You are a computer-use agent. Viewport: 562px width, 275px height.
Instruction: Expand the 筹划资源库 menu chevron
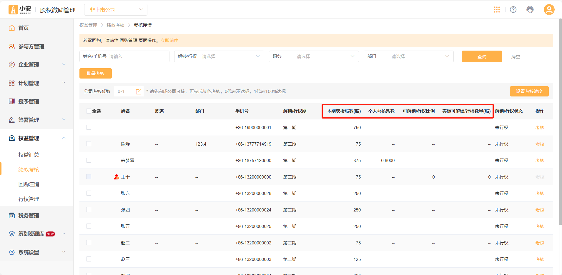click(x=64, y=234)
